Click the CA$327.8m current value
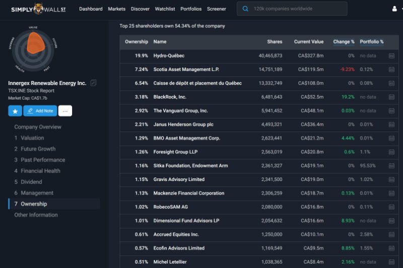Screen dimensions: 403x268 pos(311,56)
